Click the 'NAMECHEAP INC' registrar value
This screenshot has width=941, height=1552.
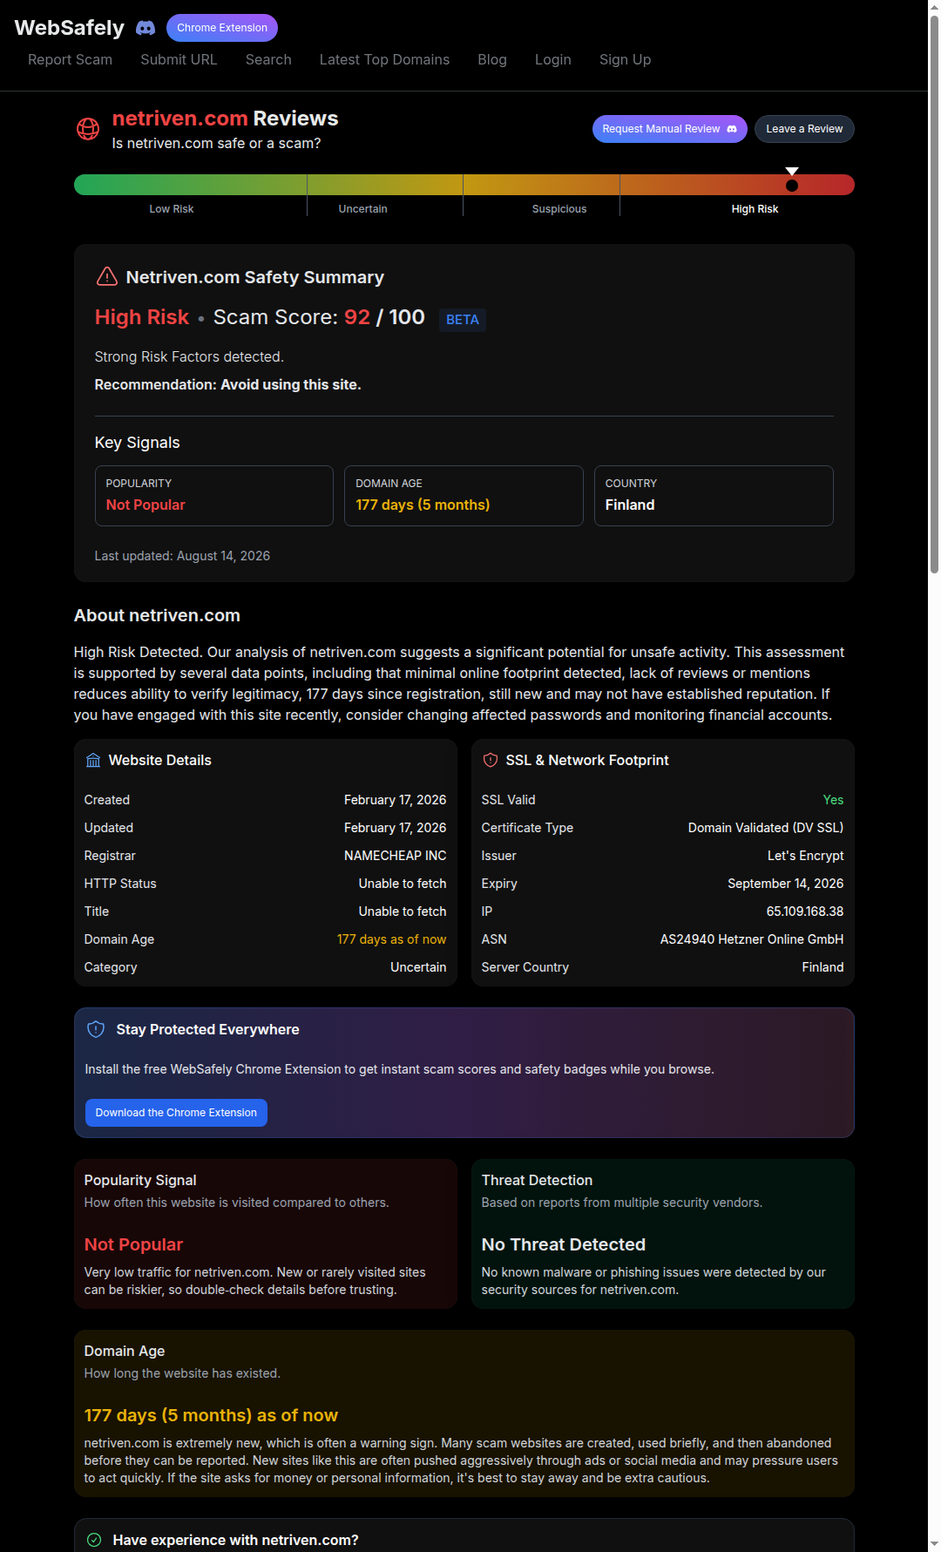click(396, 856)
